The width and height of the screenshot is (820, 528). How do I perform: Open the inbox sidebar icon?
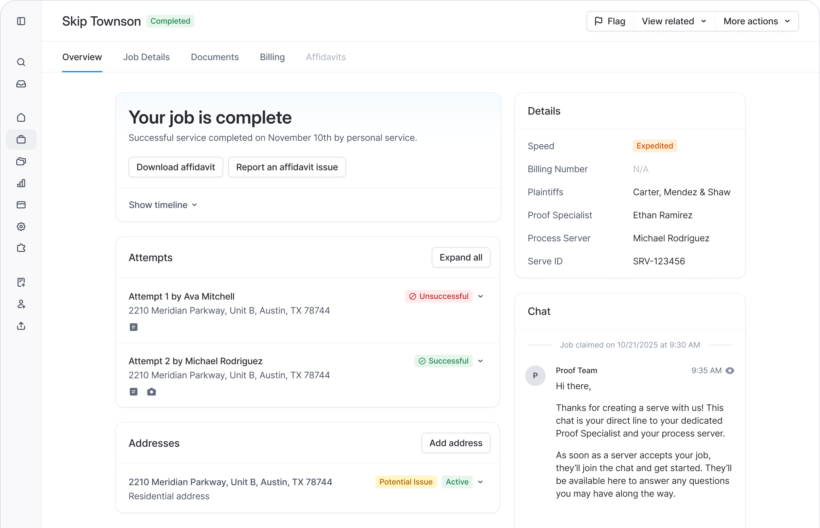[x=21, y=84]
